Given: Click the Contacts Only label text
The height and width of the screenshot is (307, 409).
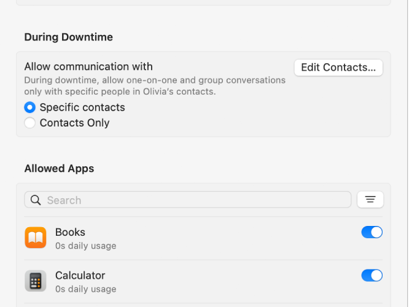Looking at the screenshot, I should coord(74,123).
